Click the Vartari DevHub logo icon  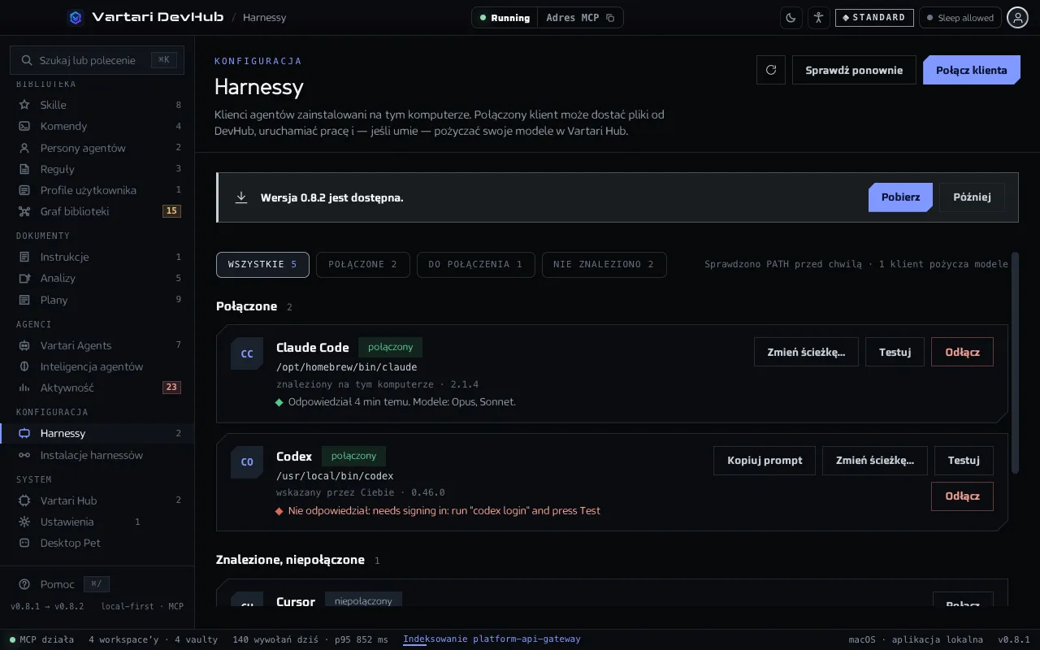pos(76,17)
